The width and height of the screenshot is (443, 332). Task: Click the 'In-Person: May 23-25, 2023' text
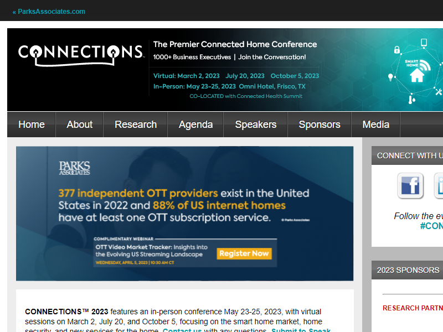coord(194,86)
